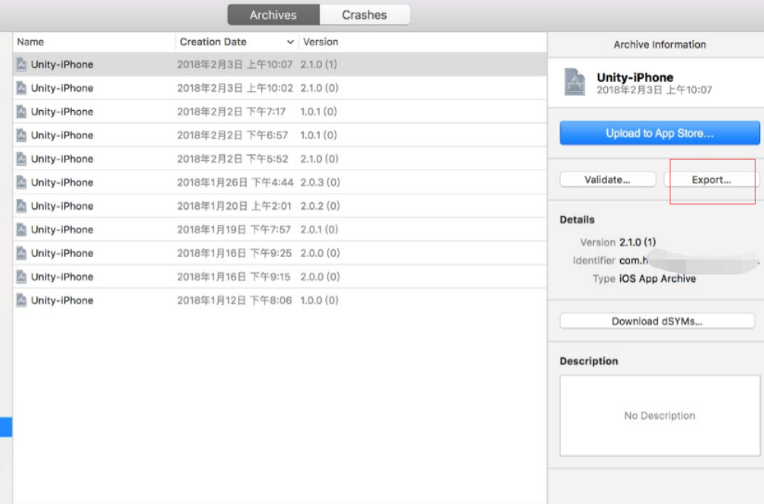
Task: Click the Details section heading
Action: click(577, 220)
